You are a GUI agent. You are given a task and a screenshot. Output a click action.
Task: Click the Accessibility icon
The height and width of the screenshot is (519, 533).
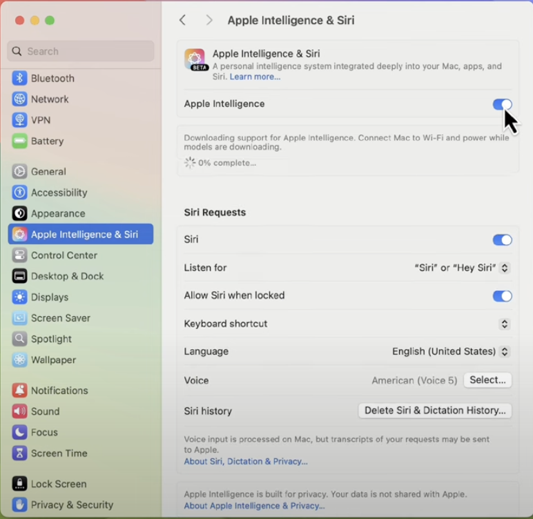[x=19, y=193]
